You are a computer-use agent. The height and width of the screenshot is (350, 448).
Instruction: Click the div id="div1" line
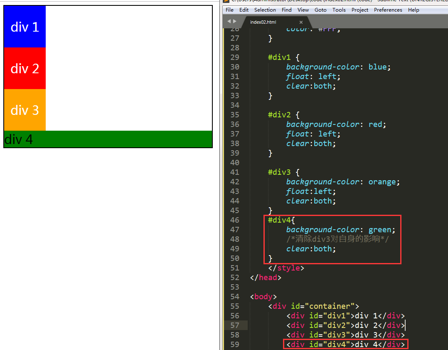point(345,315)
